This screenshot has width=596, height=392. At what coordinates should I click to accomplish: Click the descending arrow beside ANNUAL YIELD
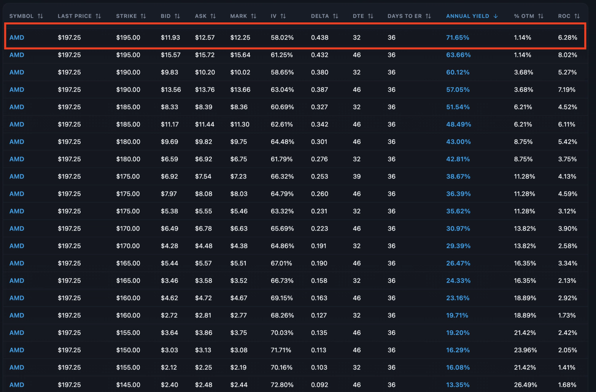click(x=495, y=16)
